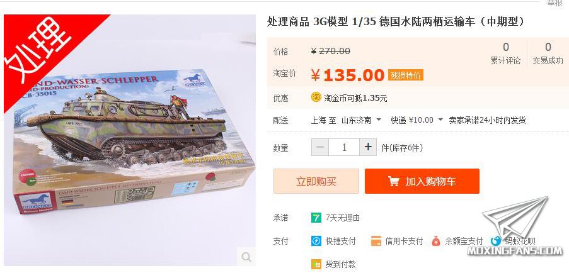Image resolution: width=569 pixels, height=273 pixels.
Task: Click the green 7-day return icon
Action: tap(316, 218)
